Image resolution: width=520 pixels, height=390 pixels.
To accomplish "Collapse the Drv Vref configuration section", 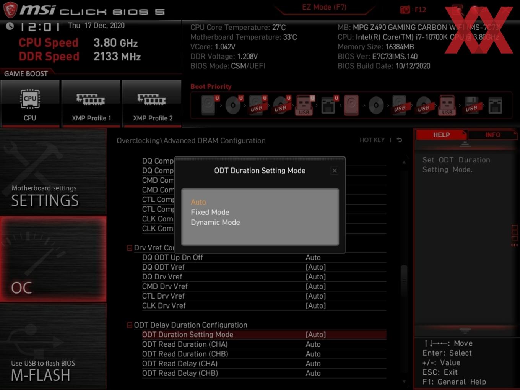I will pos(130,248).
